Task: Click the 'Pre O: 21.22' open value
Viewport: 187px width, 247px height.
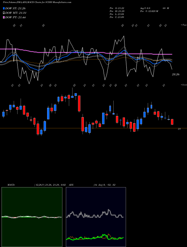Action: point(117,8)
